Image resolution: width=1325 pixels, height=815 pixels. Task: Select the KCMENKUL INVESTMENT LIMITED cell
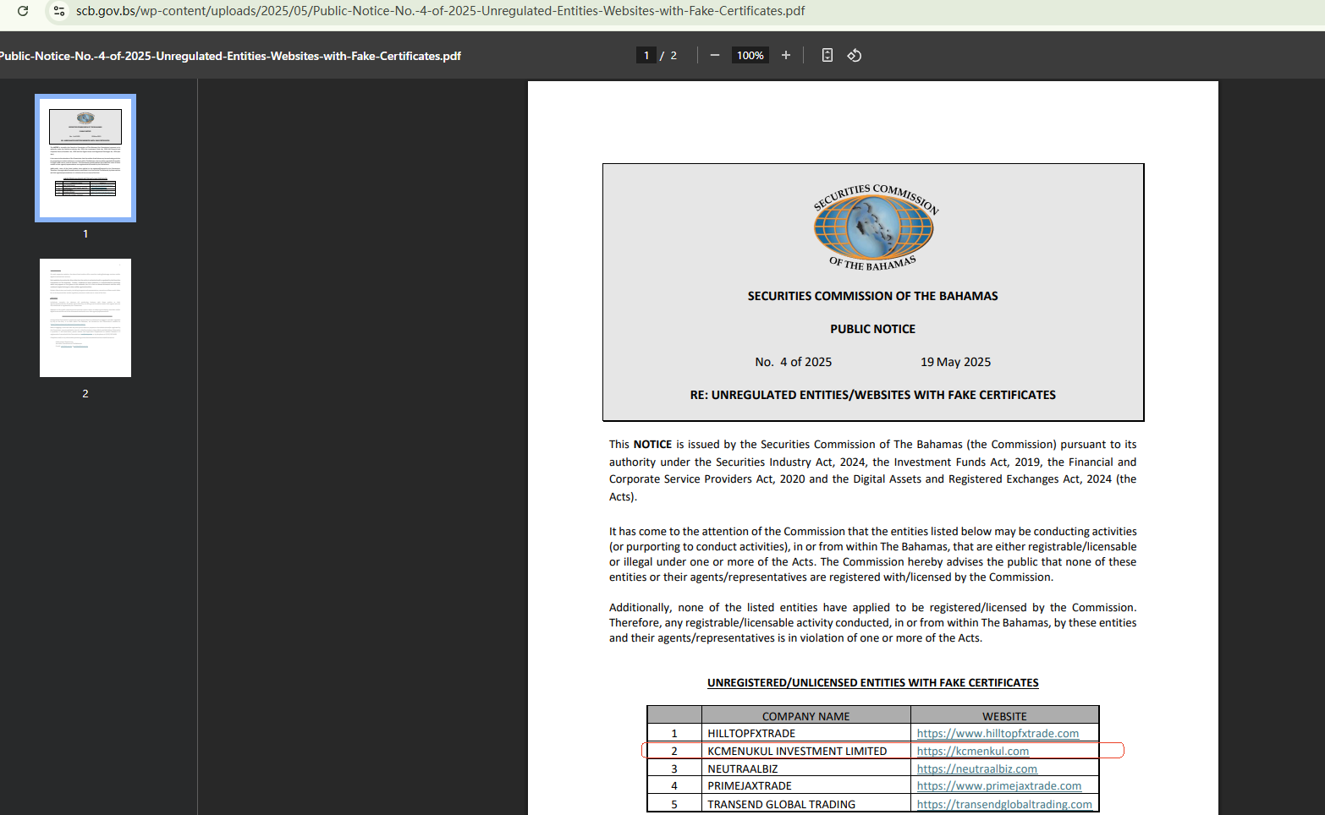(805, 751)
